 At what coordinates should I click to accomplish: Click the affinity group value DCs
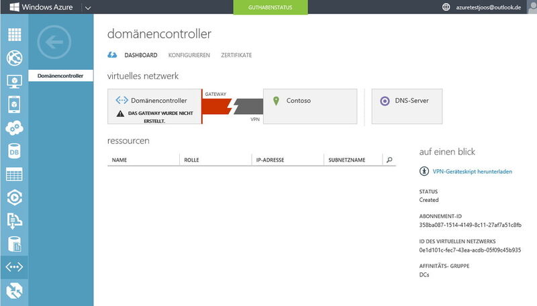tap(424, 274)
